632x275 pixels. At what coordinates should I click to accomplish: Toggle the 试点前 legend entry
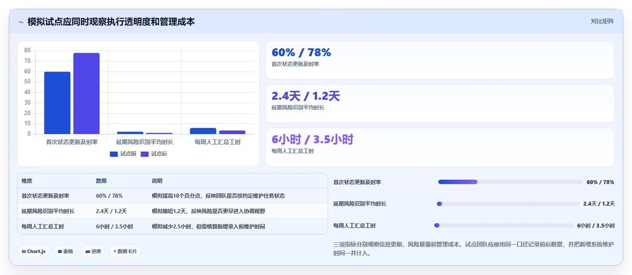pyautogui.click(x=123, y=154)
